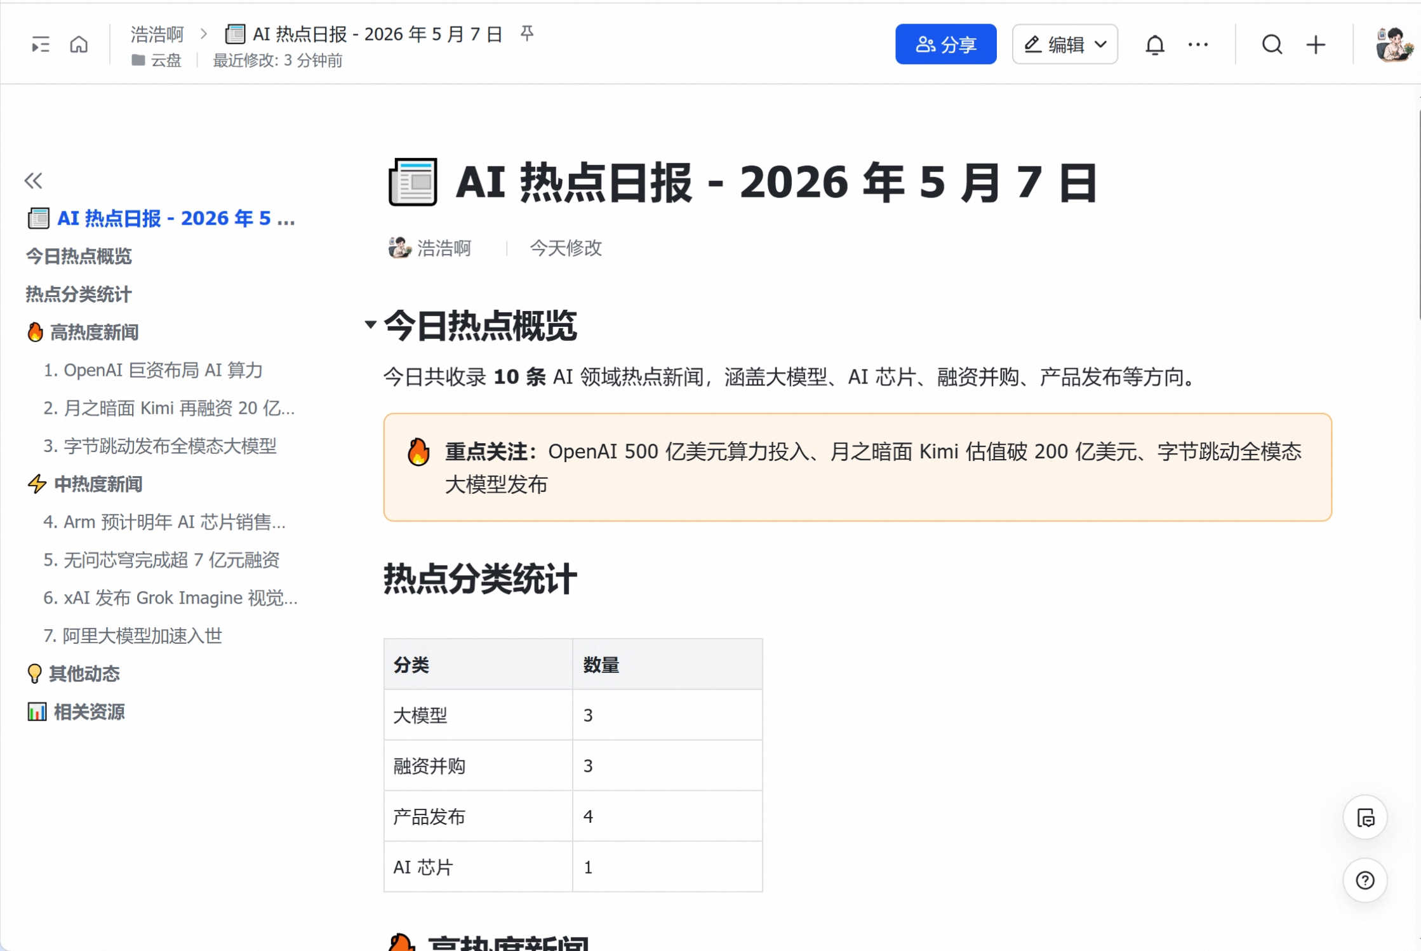
Task: Open notifications bell
Action: (x=1155, y=44)
